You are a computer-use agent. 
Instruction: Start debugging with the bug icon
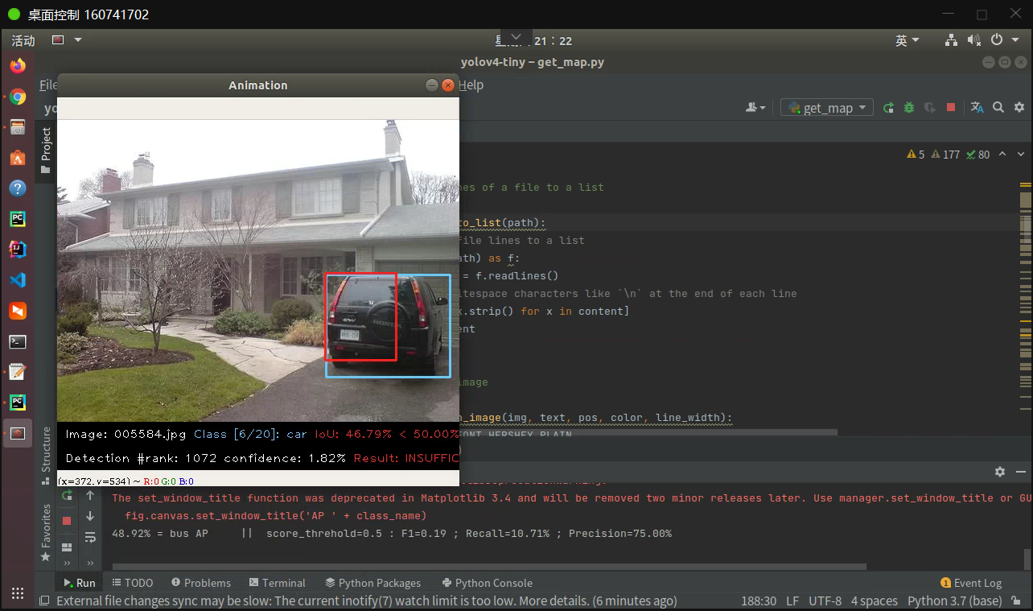click(x=909, y=107)
